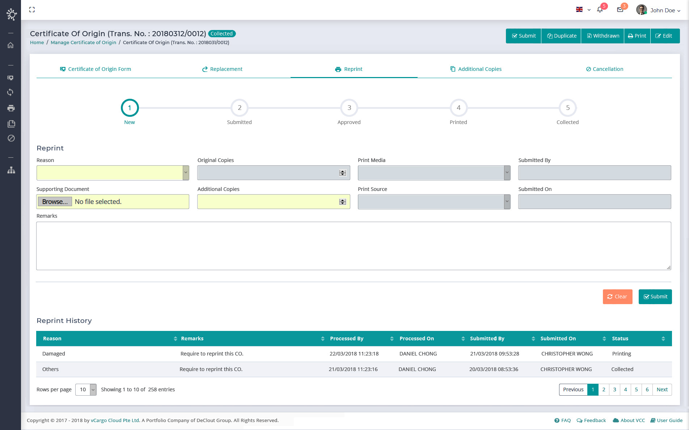
Task: Sort the table by Status column
Action: tap(663, 339)
